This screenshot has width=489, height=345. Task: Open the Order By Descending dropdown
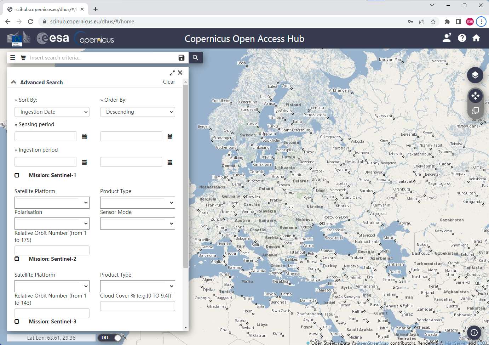pos(138,112)
